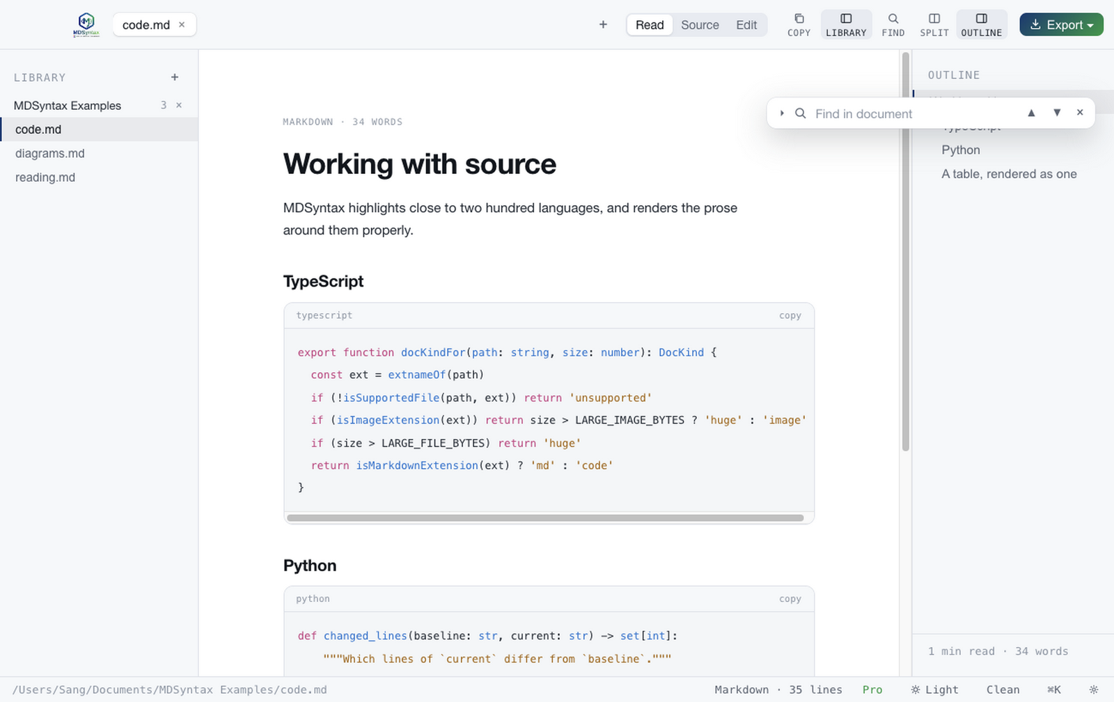
Task: Click 'Markdown · 35 lines' status entry
Action: pyautogui.click(x=778, y=689)
